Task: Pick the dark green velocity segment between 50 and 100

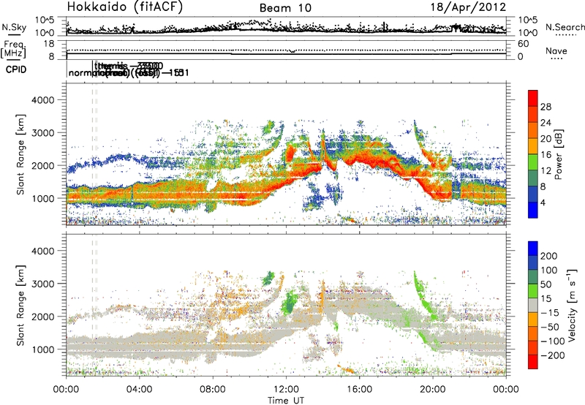Action: click(x=533, y=278)
